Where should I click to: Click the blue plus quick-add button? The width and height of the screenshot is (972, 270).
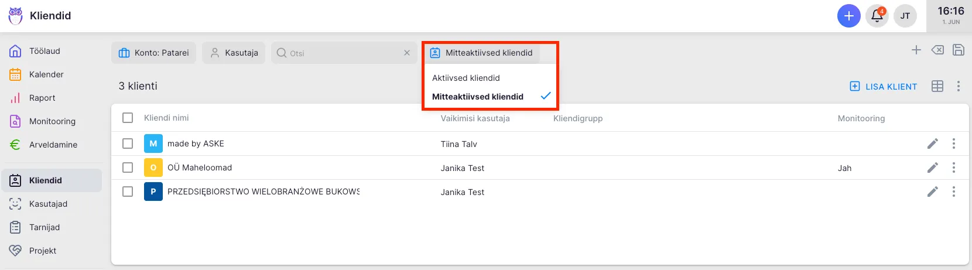[848, 16]
